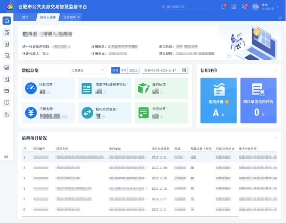
Task: Click the home icon in the left sidebar
Action: tap(6, 21)
